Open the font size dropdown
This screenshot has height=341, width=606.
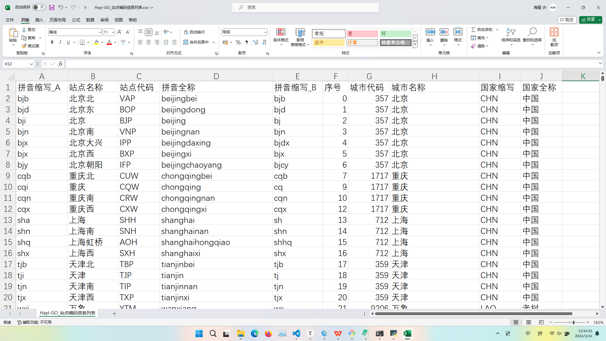click(x=113, y=32)
